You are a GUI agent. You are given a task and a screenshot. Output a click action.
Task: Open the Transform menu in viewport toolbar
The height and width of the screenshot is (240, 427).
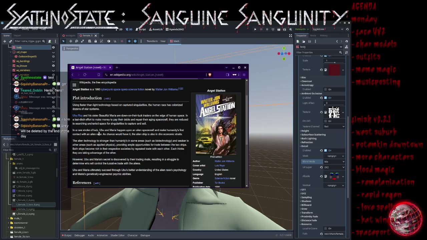coord(152,41)
